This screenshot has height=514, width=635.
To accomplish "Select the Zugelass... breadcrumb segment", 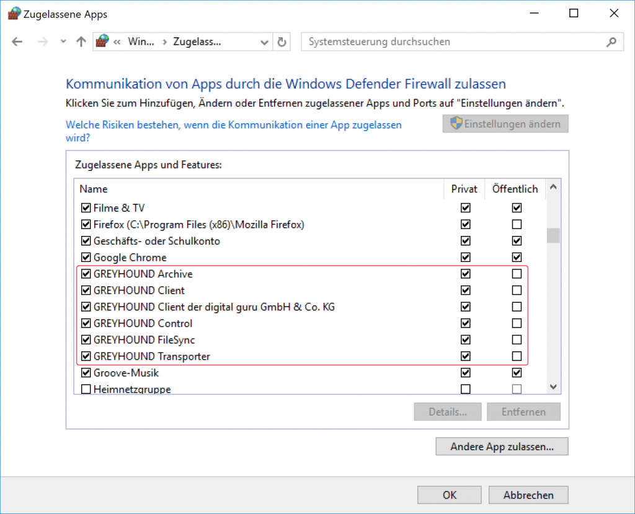I will click(x=197, y=41).
